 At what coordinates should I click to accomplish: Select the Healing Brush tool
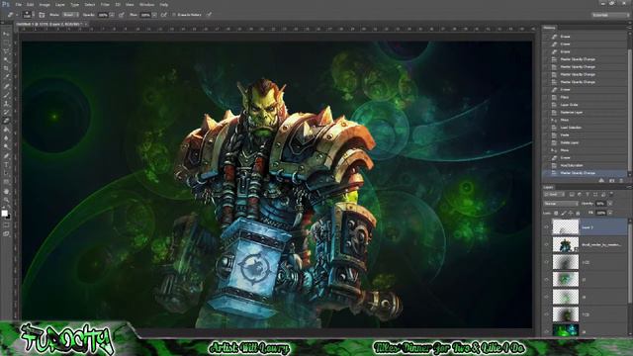(6, 86)
